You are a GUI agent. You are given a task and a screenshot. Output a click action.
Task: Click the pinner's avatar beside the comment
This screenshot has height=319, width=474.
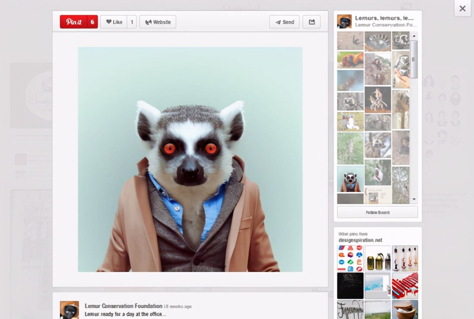69,310
